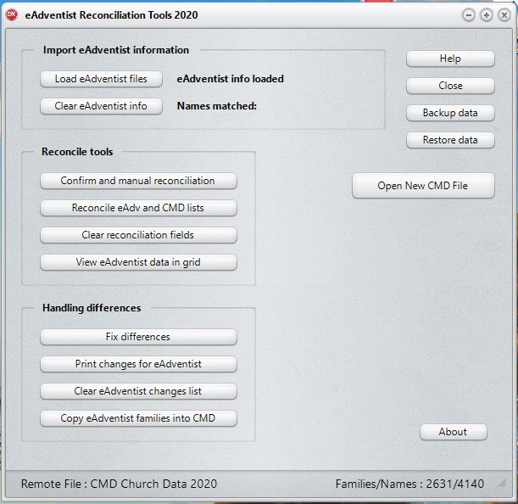This screenshot has width=518, height=504.
Task: Print changes for eAdventist
Action: tap(138, 364)
